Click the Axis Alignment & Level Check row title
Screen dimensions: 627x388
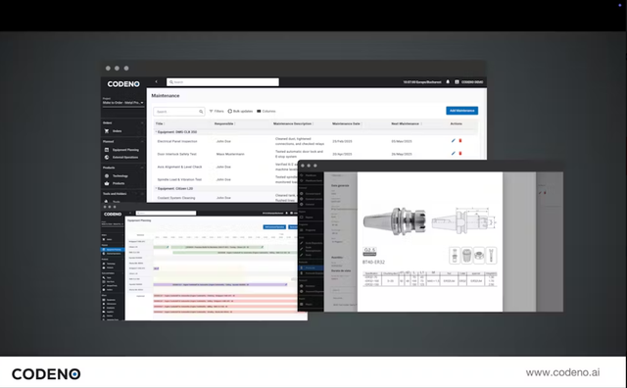tap(179, 167)
